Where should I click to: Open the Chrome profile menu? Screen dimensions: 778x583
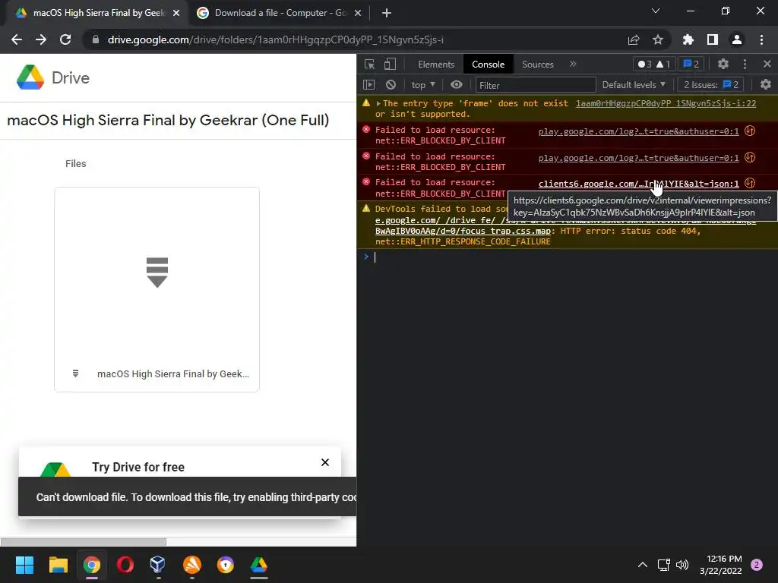(x=737, y=39)
